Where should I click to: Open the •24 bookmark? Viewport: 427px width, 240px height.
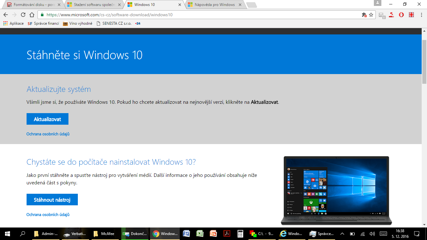pos(138,23)
